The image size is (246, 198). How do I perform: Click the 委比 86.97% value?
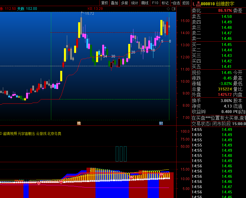click(x=225, y=11)
